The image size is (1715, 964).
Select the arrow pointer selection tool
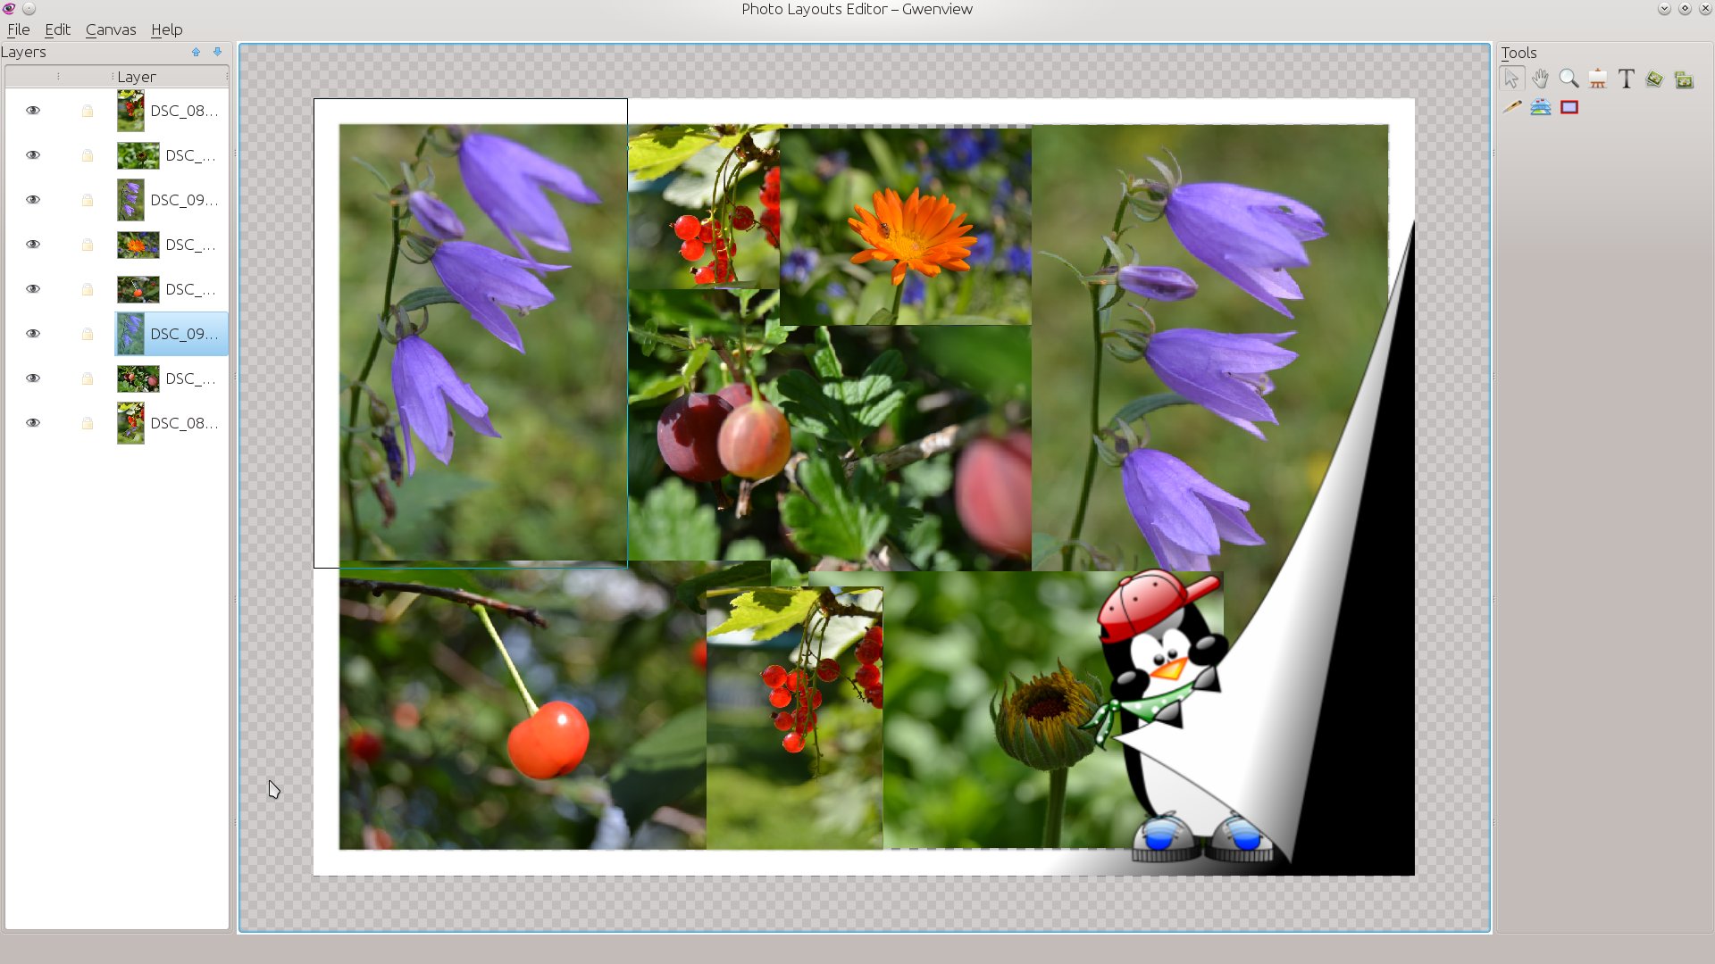[x=1511, y=79]
